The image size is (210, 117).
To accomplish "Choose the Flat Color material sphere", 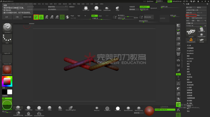I will [118, 109].
